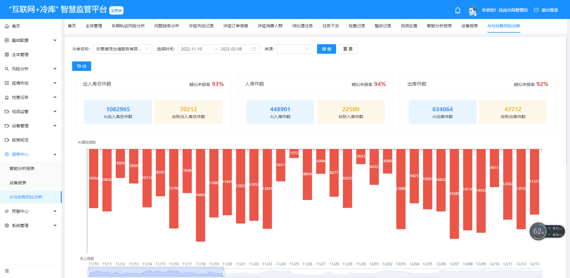Viewport: 570px width, 278px height.
Task: Click the 448901 AI入库件数 card
Action: pos(280,112)
